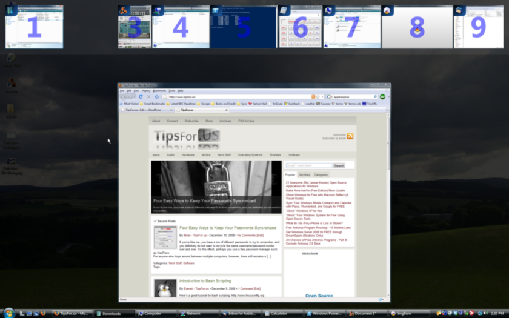The image size is (509, 318).
Task: Open Operating Systems category link
Action: click(250, 155)
